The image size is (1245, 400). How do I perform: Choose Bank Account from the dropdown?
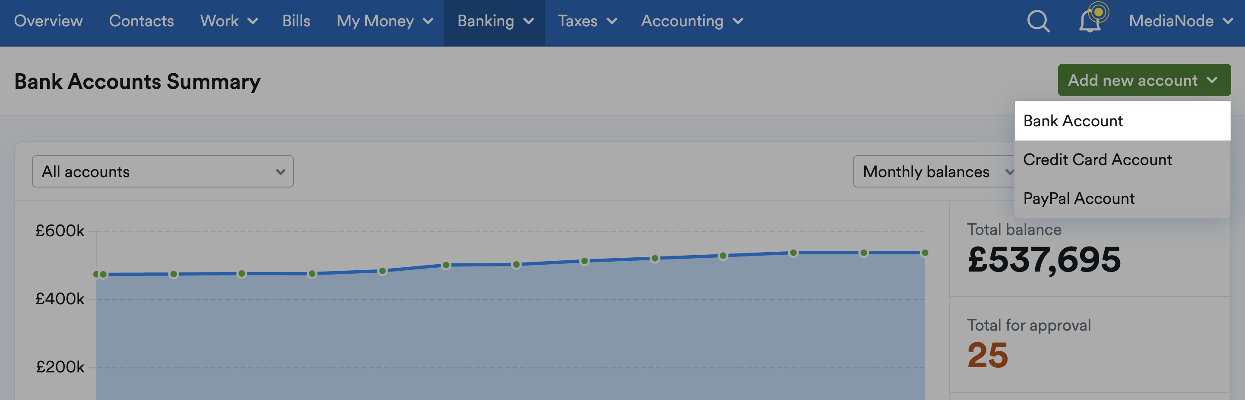(1122, 121)
